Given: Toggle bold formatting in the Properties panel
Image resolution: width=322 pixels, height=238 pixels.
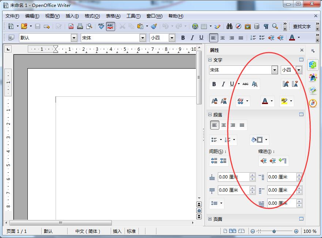Looking at the screenshot, I should [214, 84].
